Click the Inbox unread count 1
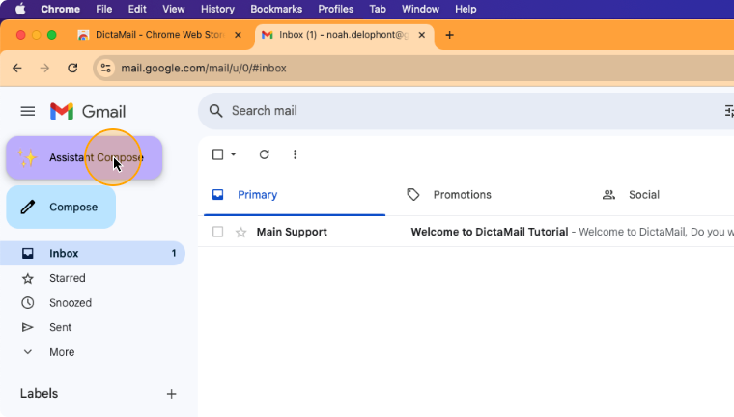734x417 pixels. pyautogui.click(x=174, y=253)
